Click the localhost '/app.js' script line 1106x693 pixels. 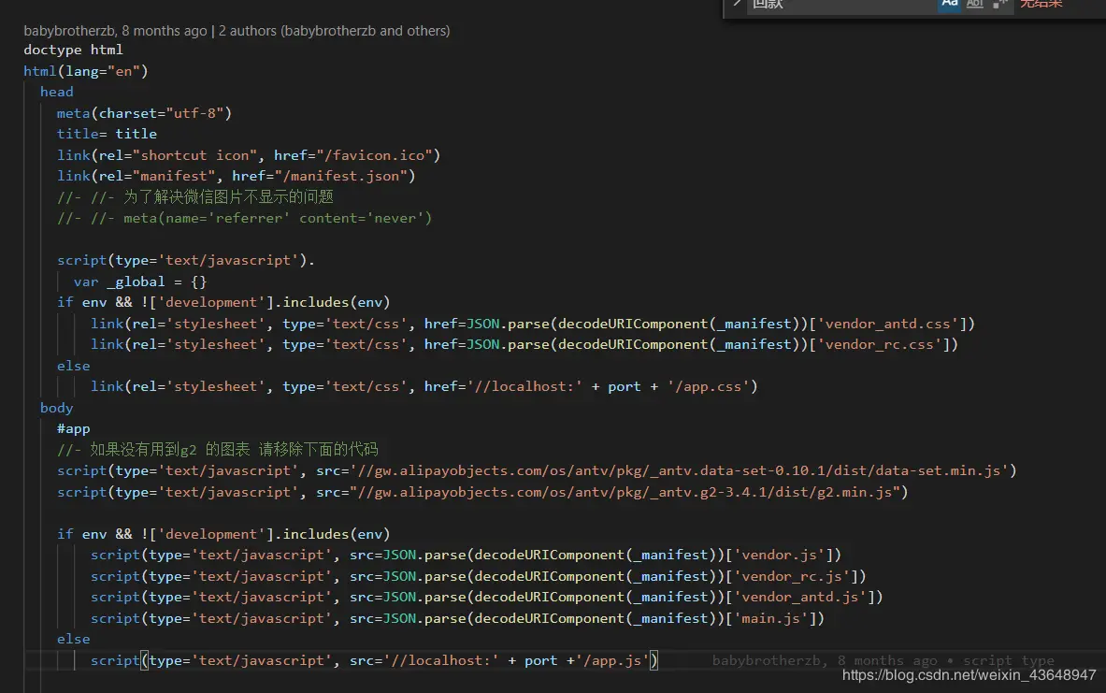[x=374, y=660]
